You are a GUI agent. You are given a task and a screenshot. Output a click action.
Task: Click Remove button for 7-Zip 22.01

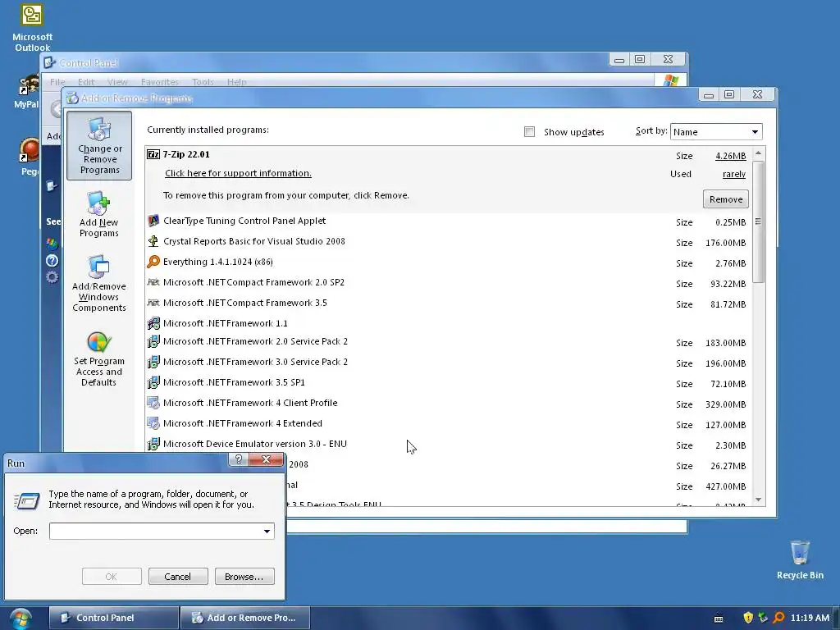726,199
